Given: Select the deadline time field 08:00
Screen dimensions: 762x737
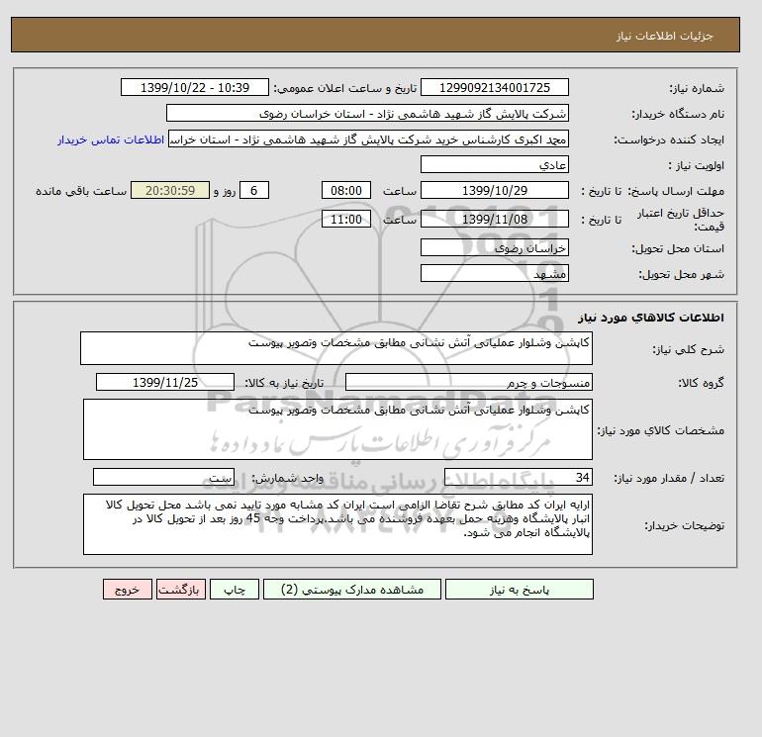Looking at the screenshot, I should tap(346, 191).
